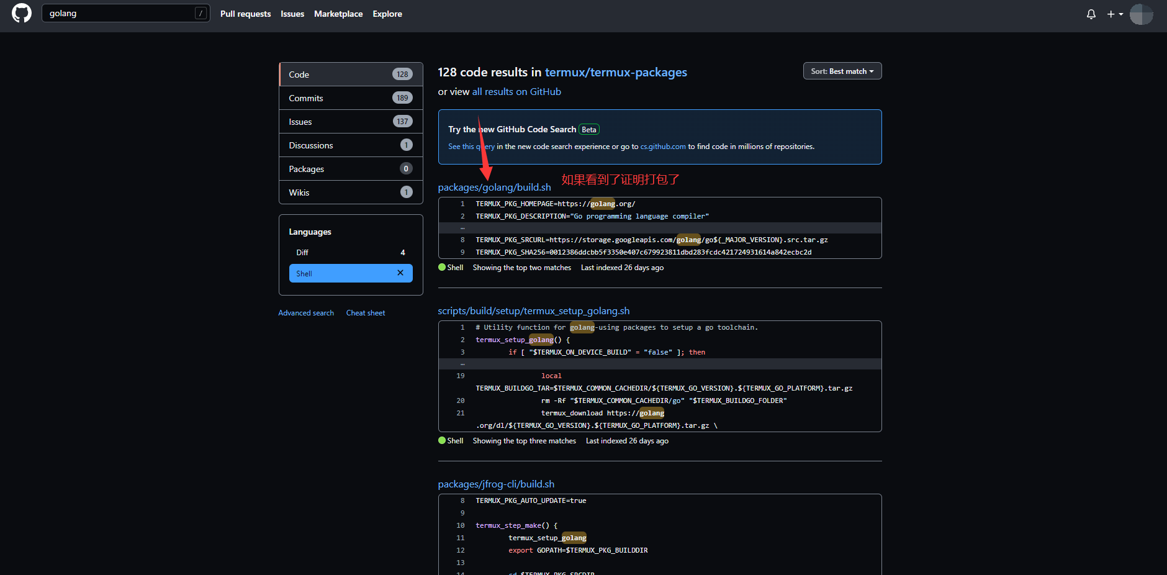The image size is (1167, 575).
Task: Open Advanced search link
Action: click(x=306, y=313)
